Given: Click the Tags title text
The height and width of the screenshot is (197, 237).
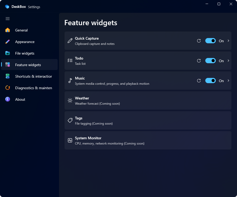Looking at the screenshot, I should point(79,118).
